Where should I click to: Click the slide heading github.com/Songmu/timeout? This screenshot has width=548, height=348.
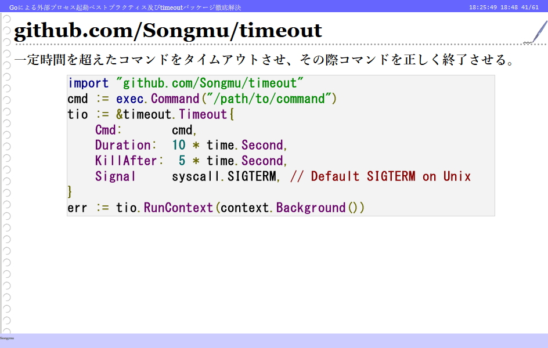pyautogui.click(x=168, y=31)
